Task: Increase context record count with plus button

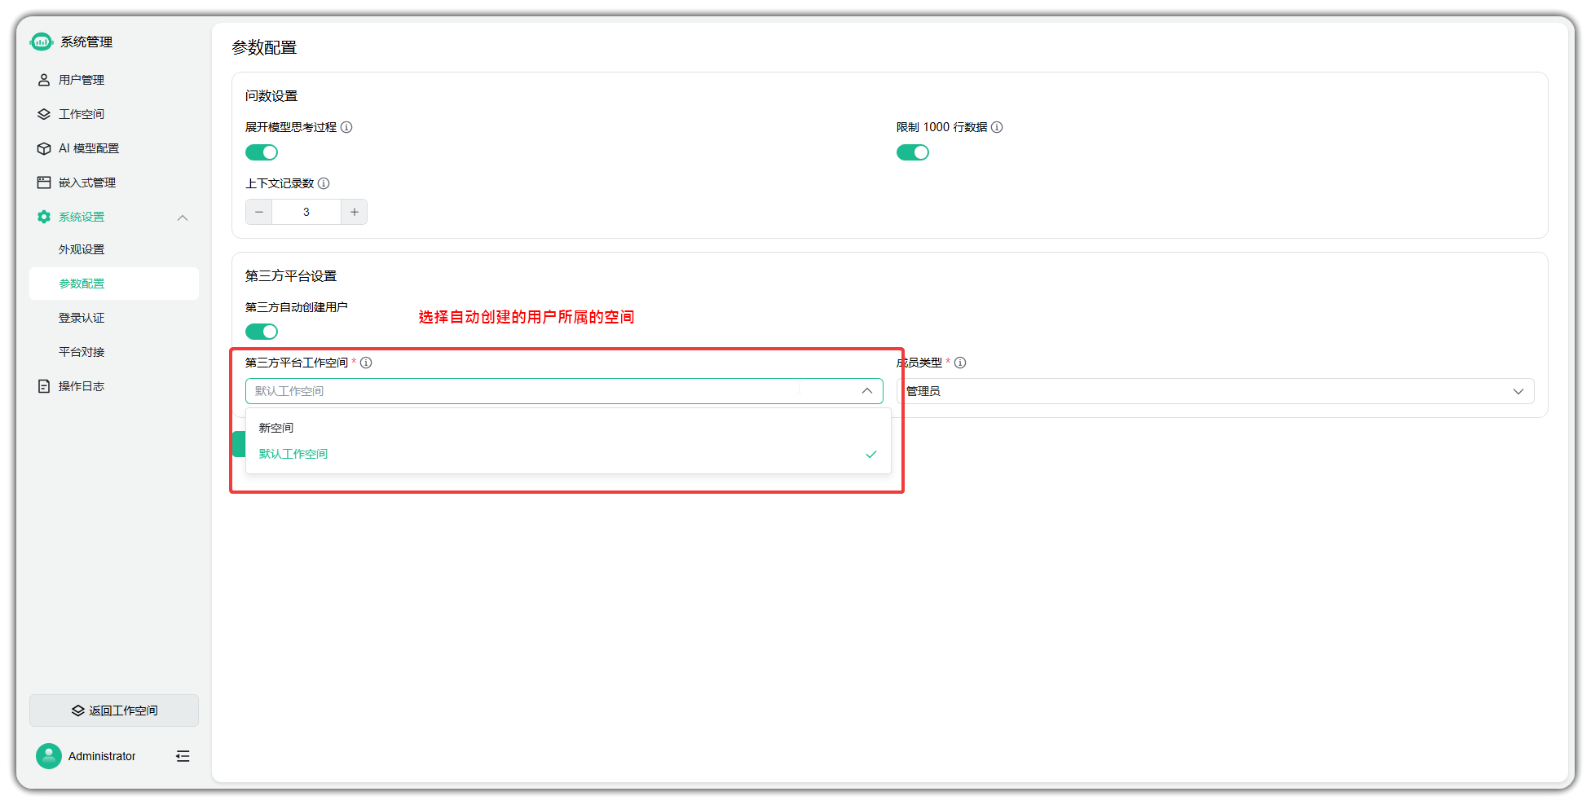Action: (x=354, y=212)
